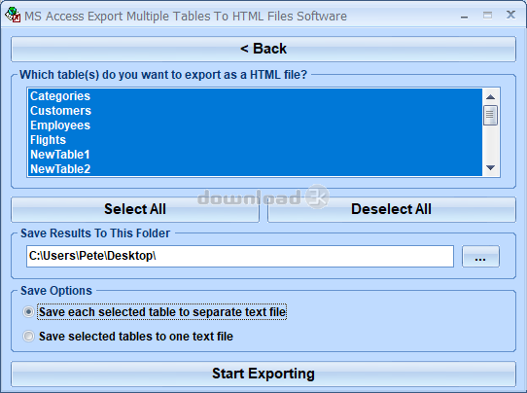The width and height of the screenshot is (527, 393).
Task: Select NewTable2 in the table list
Action: tap(255, 169)
